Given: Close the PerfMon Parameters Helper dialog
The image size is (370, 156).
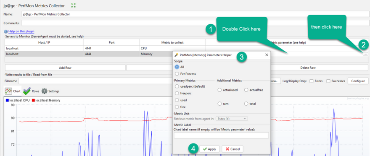Looking at the screenshot, I should (x=267, y=55).
